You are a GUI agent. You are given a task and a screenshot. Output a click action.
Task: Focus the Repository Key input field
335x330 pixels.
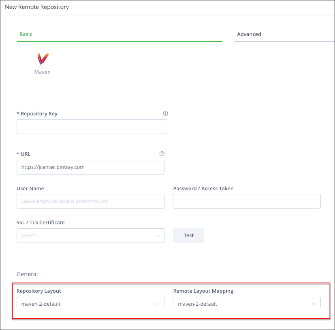point(92,127)
